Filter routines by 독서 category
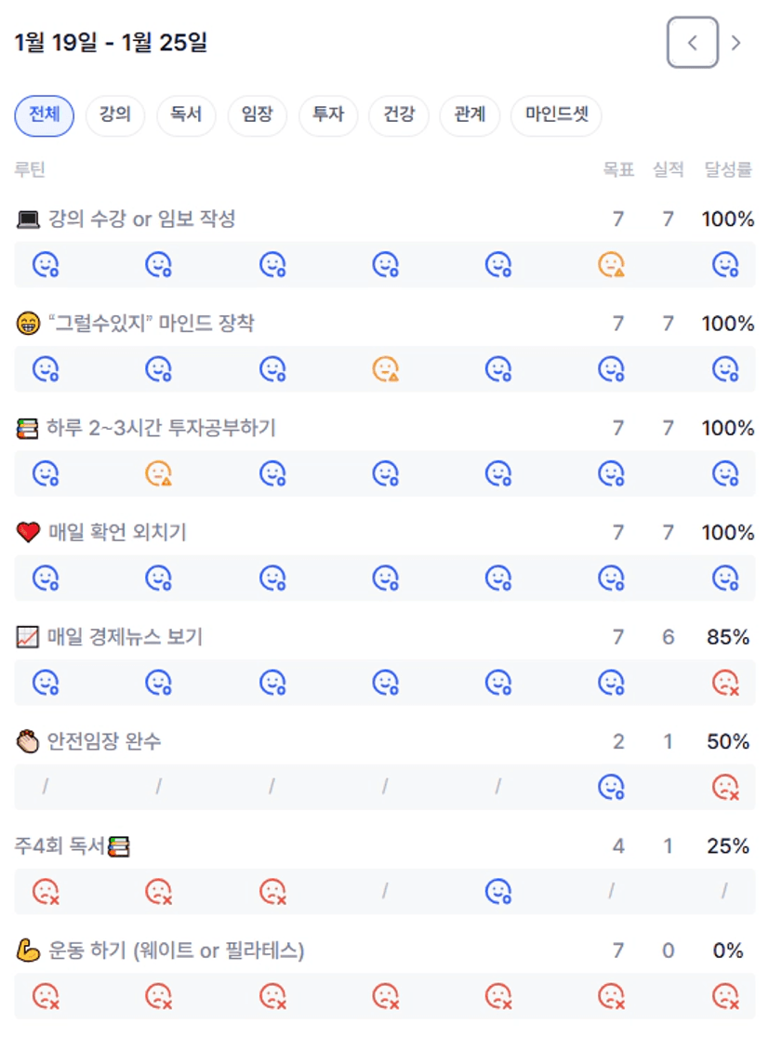Viewport: 769px width, 1037px height. [x=186, y=116]
